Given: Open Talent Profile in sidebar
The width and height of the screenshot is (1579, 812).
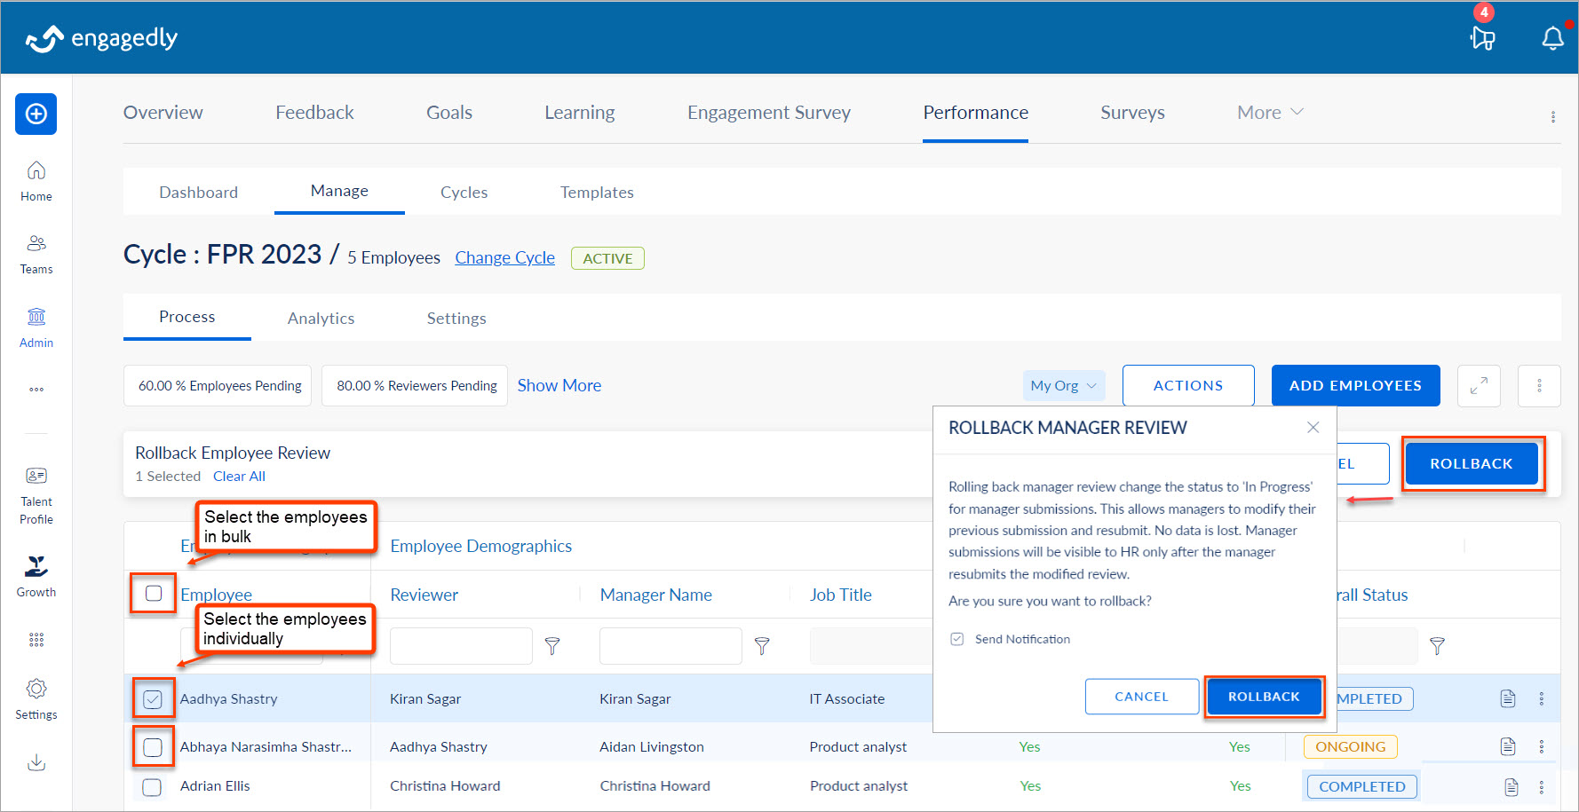Looking at the screenshot, I should pos(36,495).
